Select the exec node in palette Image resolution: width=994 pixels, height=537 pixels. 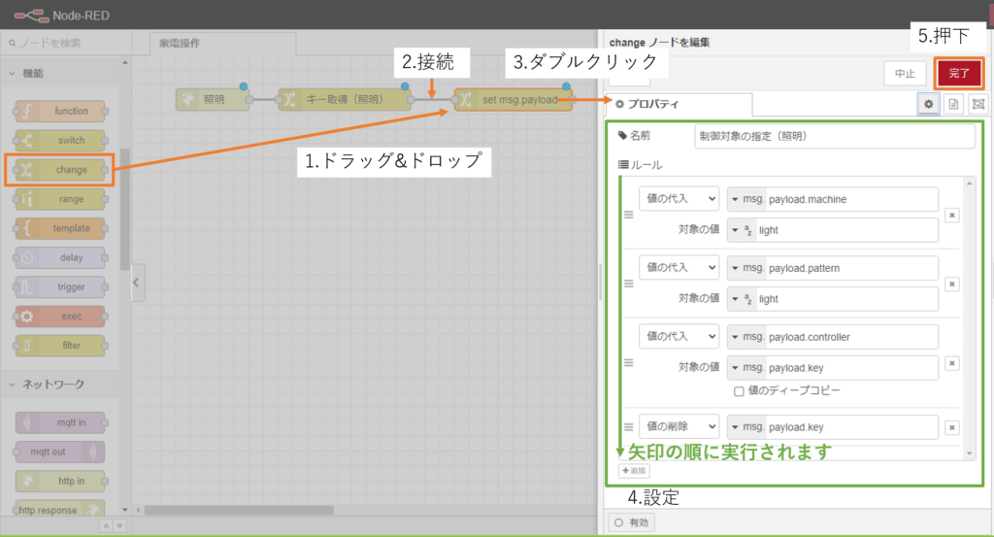click(x=60, y=316)
